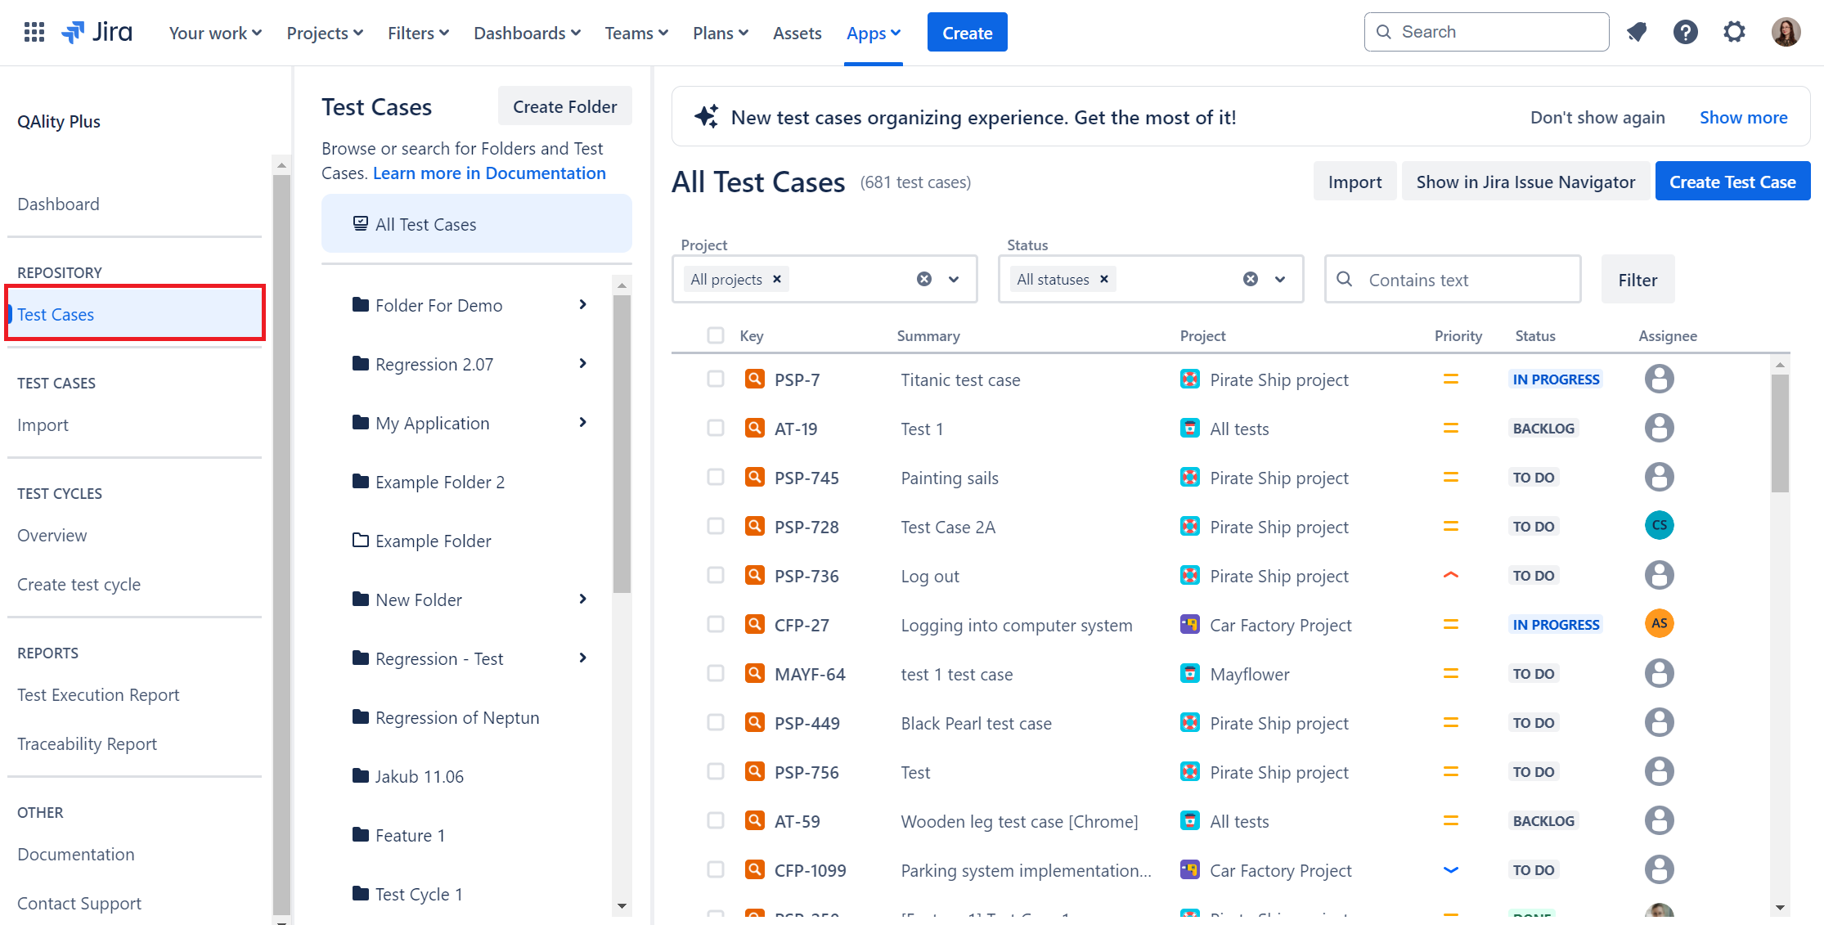
Task: Click the CS assignee avatar for PSP-728
Action: [x=1659, y=525]
